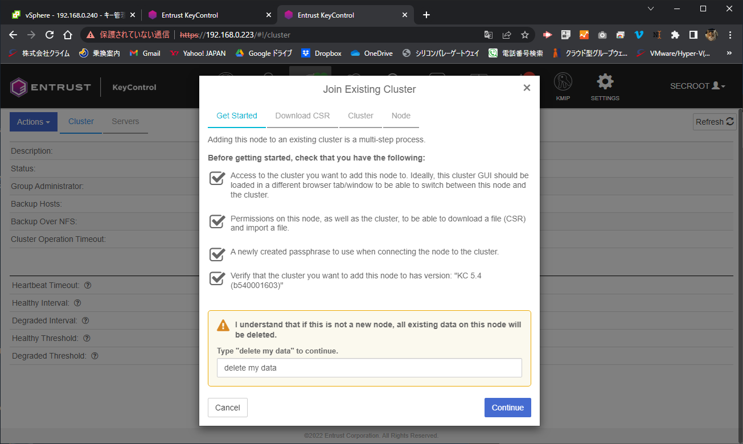Click the Healthy Threshold help icon
The width and height of the screenshot is (743, 444).
87,338
